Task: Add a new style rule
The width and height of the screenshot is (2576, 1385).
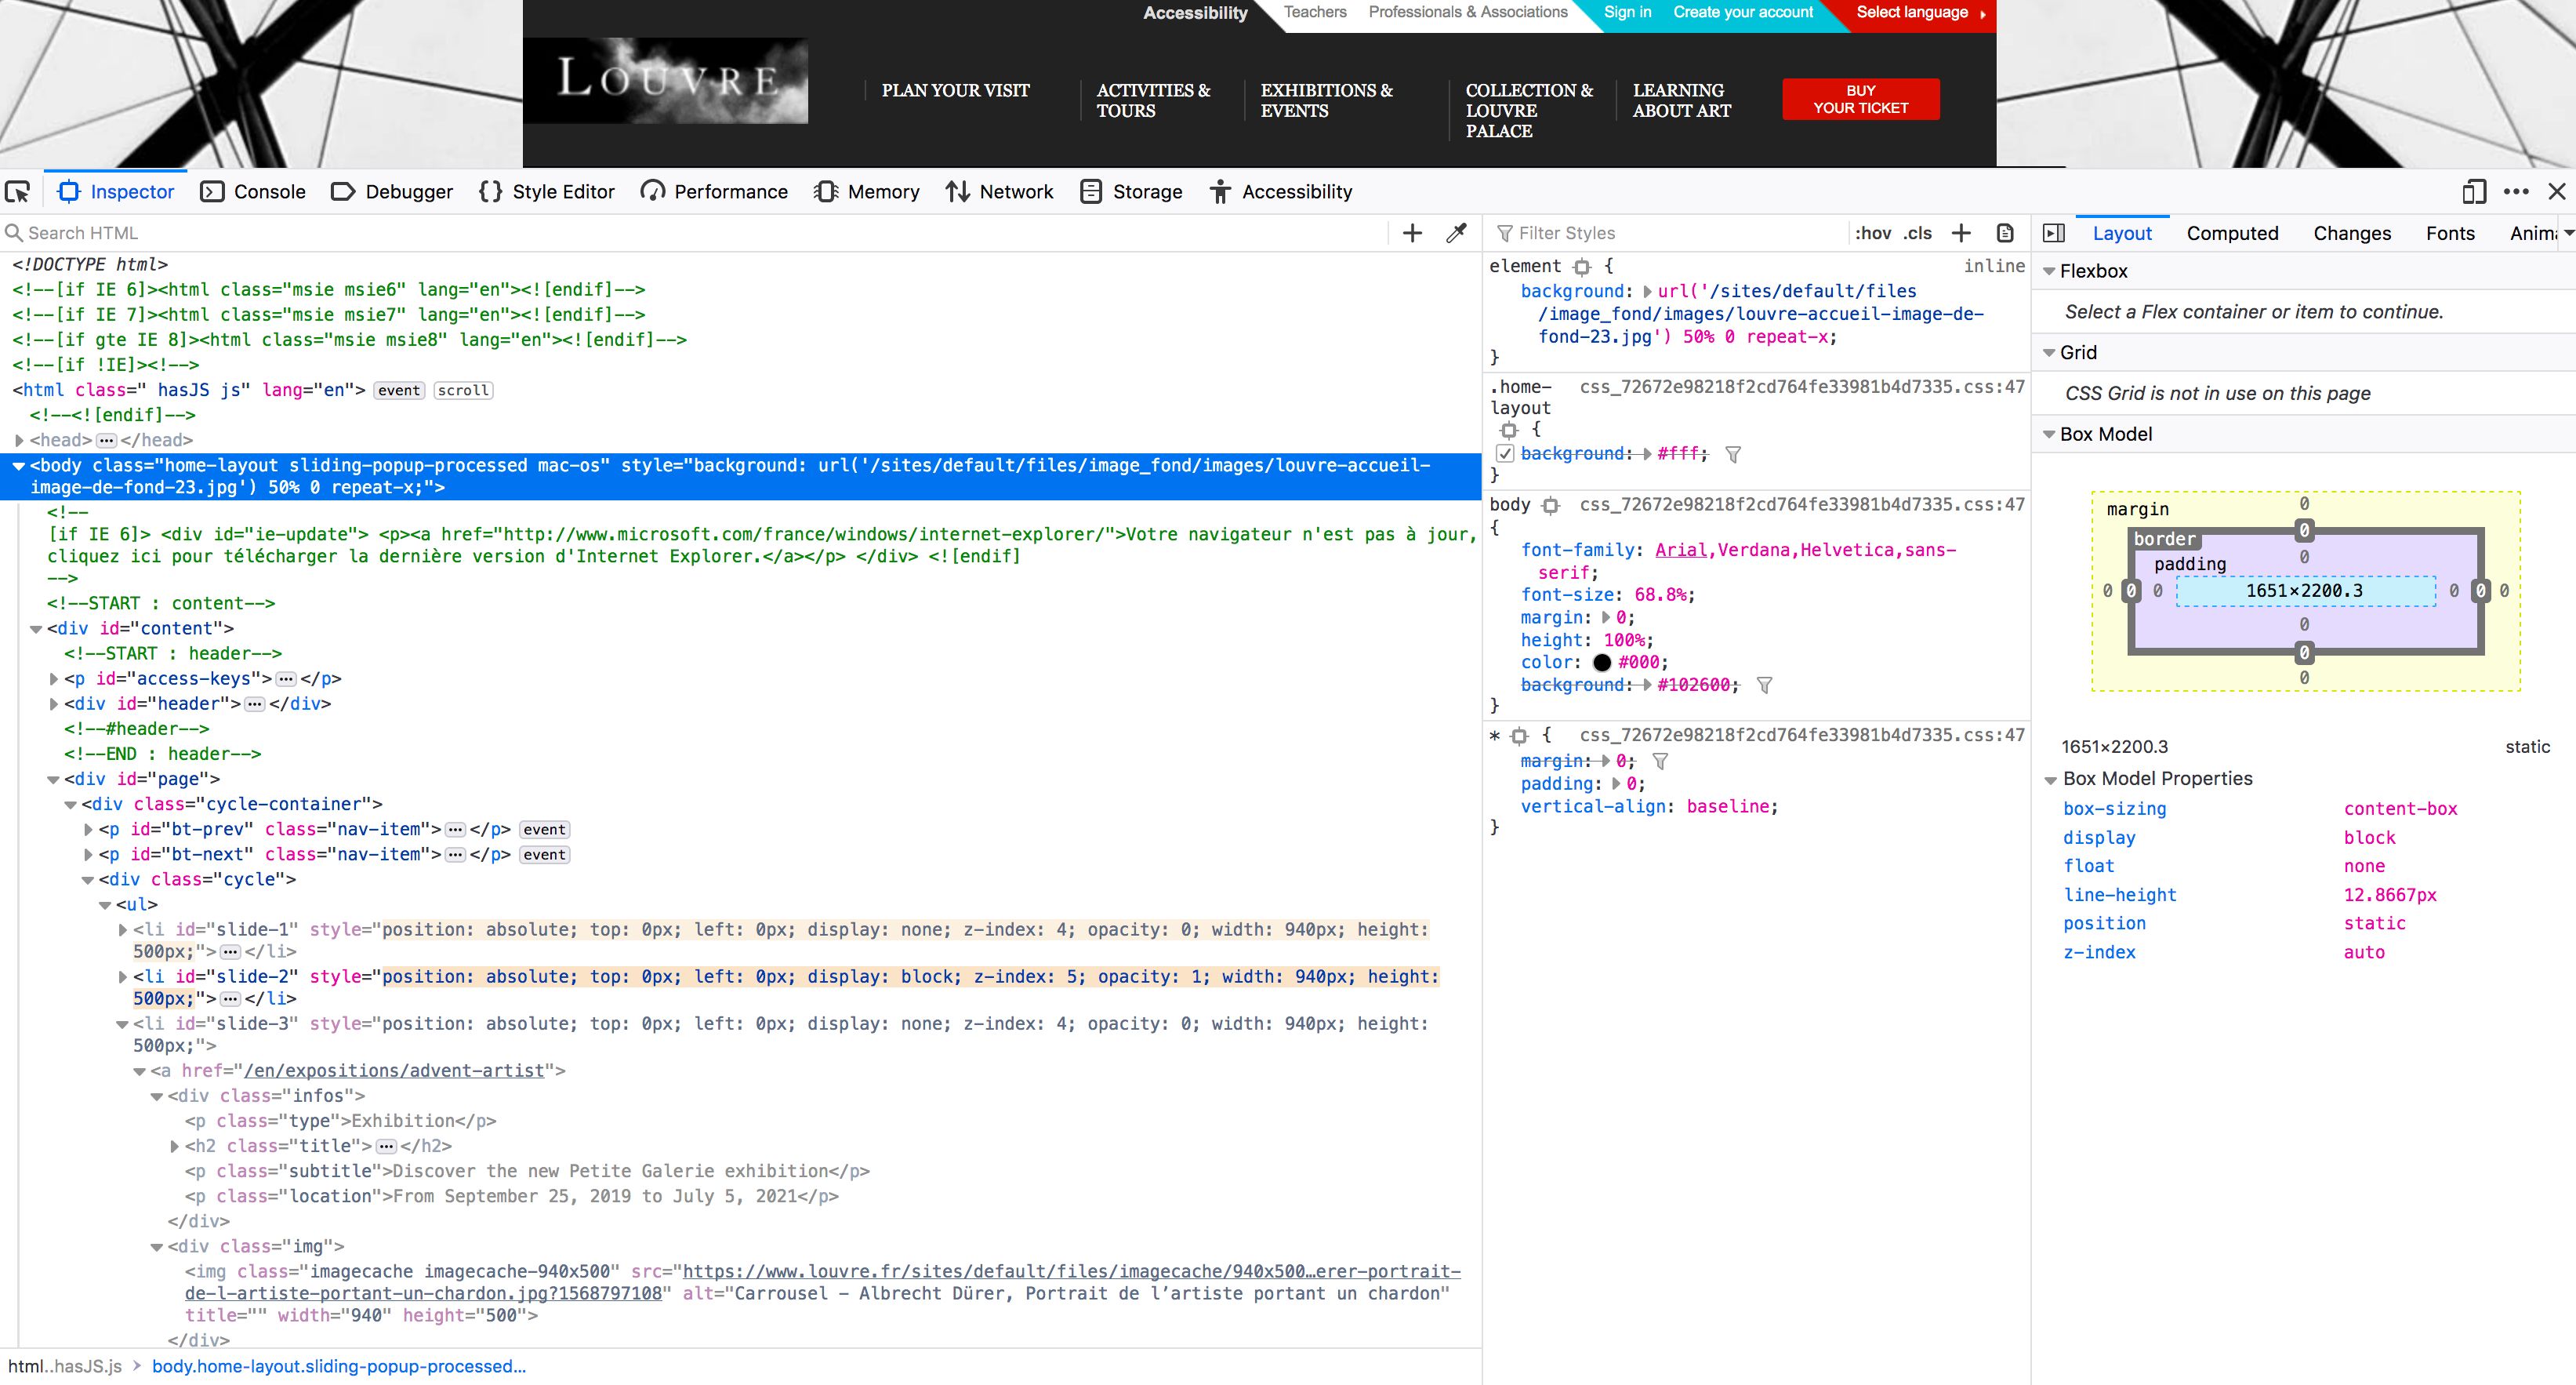Action: (x=1961, y=233)
